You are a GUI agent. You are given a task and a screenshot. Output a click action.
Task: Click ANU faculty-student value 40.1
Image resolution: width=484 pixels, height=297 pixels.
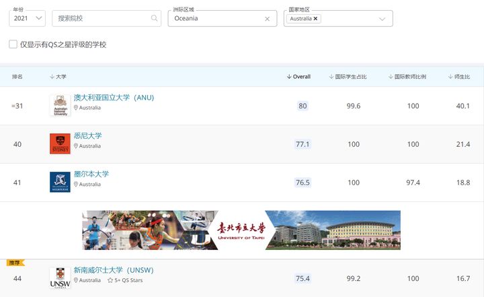coord(463,106)
